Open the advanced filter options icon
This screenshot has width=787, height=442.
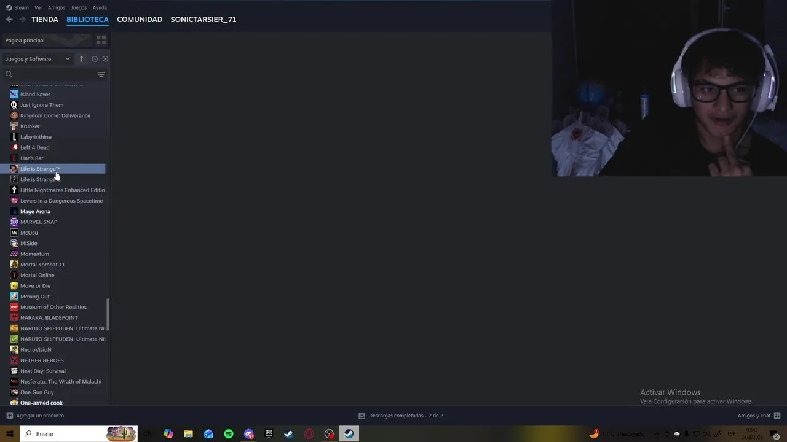pyautogui.click(x=101, y=74)
